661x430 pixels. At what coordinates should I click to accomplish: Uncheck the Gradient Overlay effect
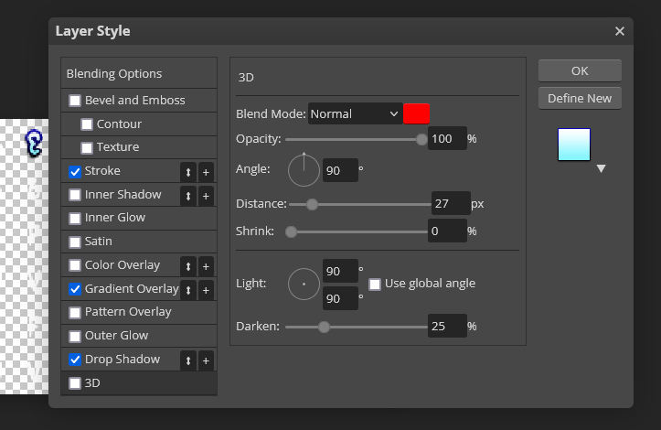[75, 289]
